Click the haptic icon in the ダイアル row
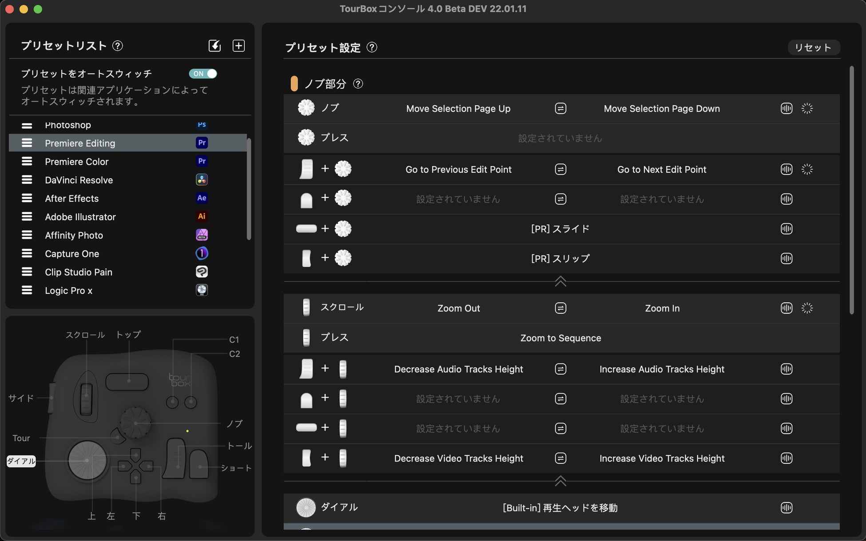Viewport: 866px width, 541px height. (x=786, y=508)
